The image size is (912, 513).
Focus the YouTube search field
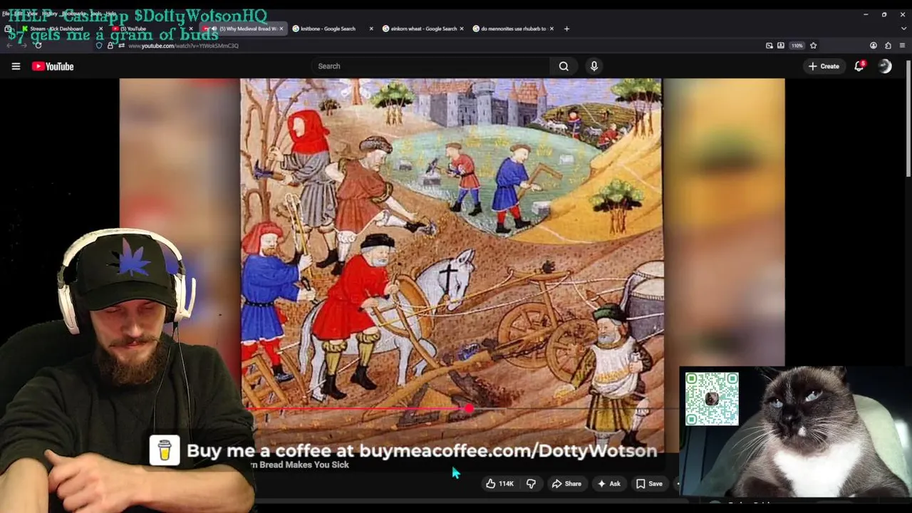coord(430,66)
